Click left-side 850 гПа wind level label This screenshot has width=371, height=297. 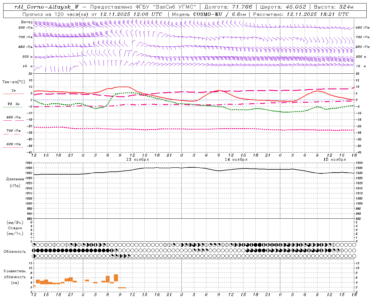(x=26, y=47)
